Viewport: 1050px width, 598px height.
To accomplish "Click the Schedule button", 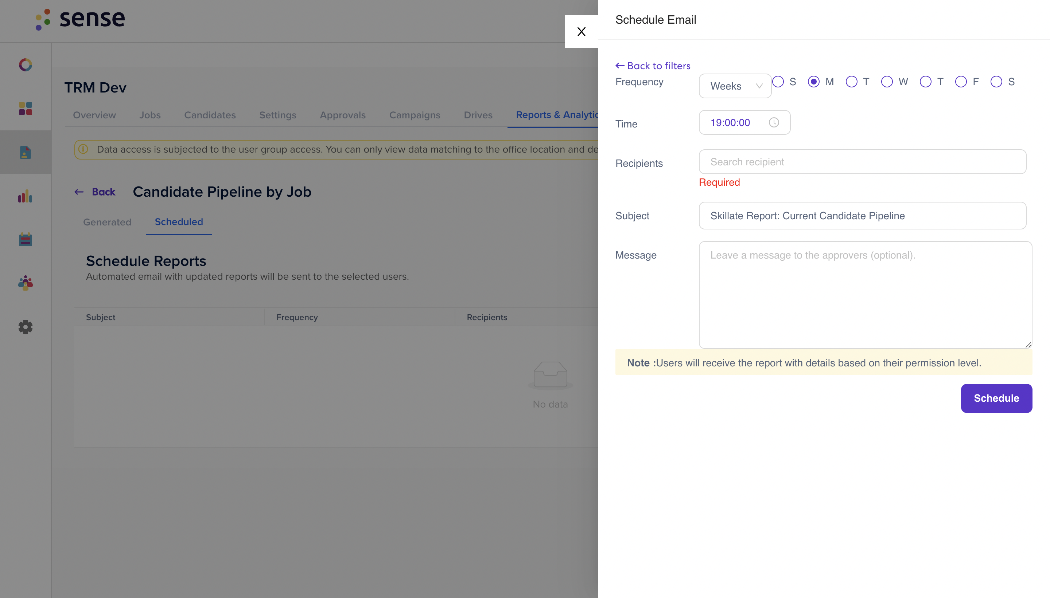I will tap(996, 398).
